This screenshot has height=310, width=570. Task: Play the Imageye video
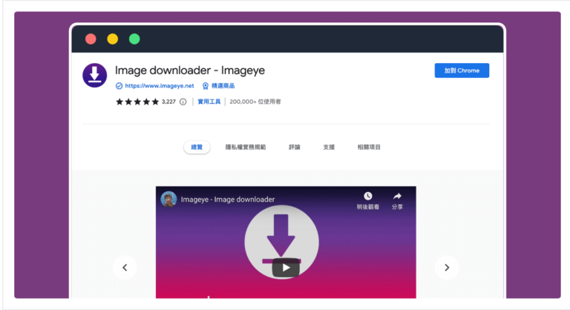(x=286, y=268)
